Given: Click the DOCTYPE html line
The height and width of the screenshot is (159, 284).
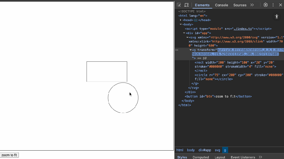Looking at the screenshot, I should pyautogui.click(x=192, y=11).
